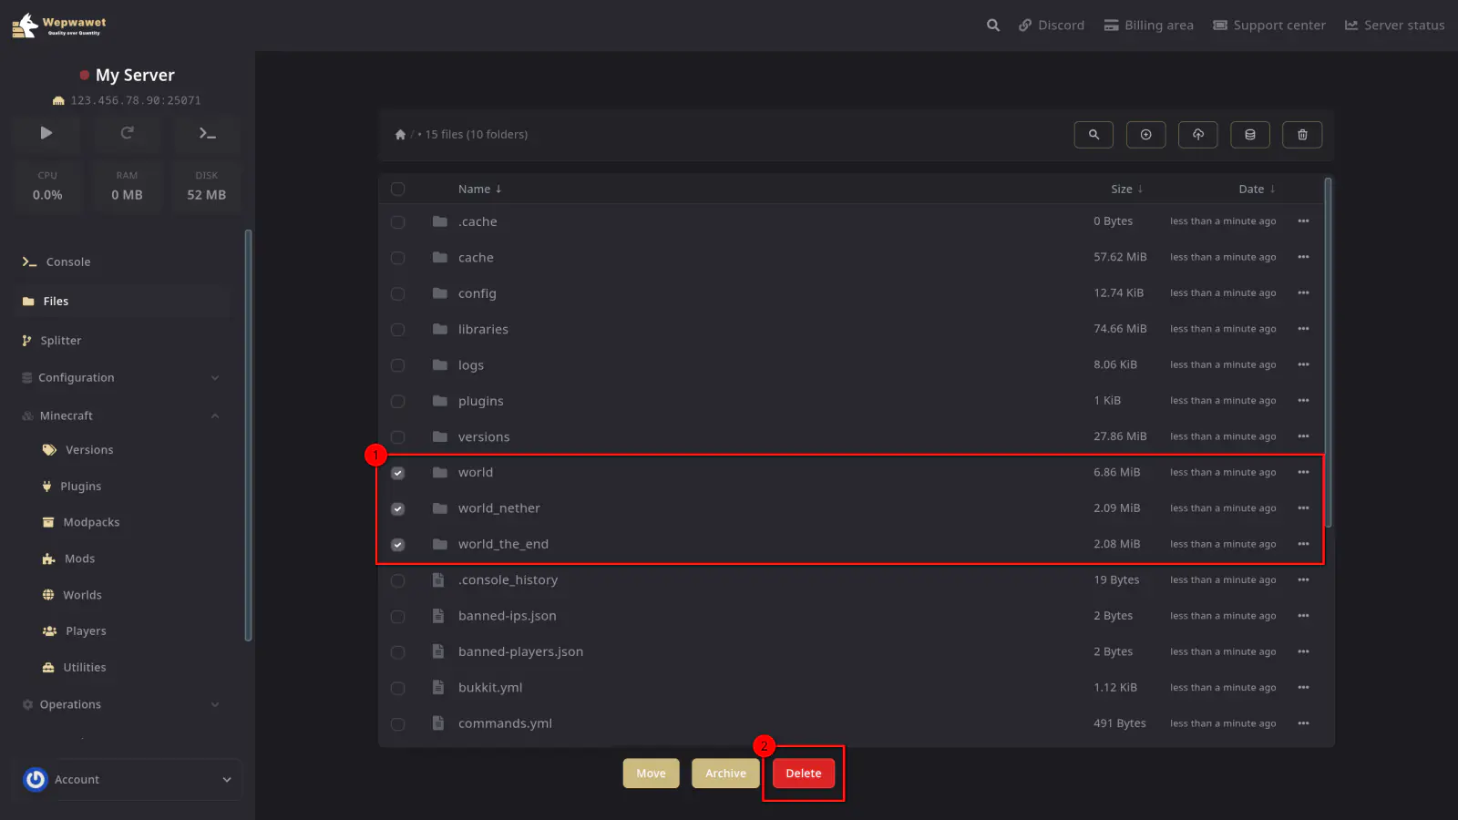Screen dimensions: 1458x820
Task: Click the file list vertical scrollbar
Action: [x=1328, y=351]
